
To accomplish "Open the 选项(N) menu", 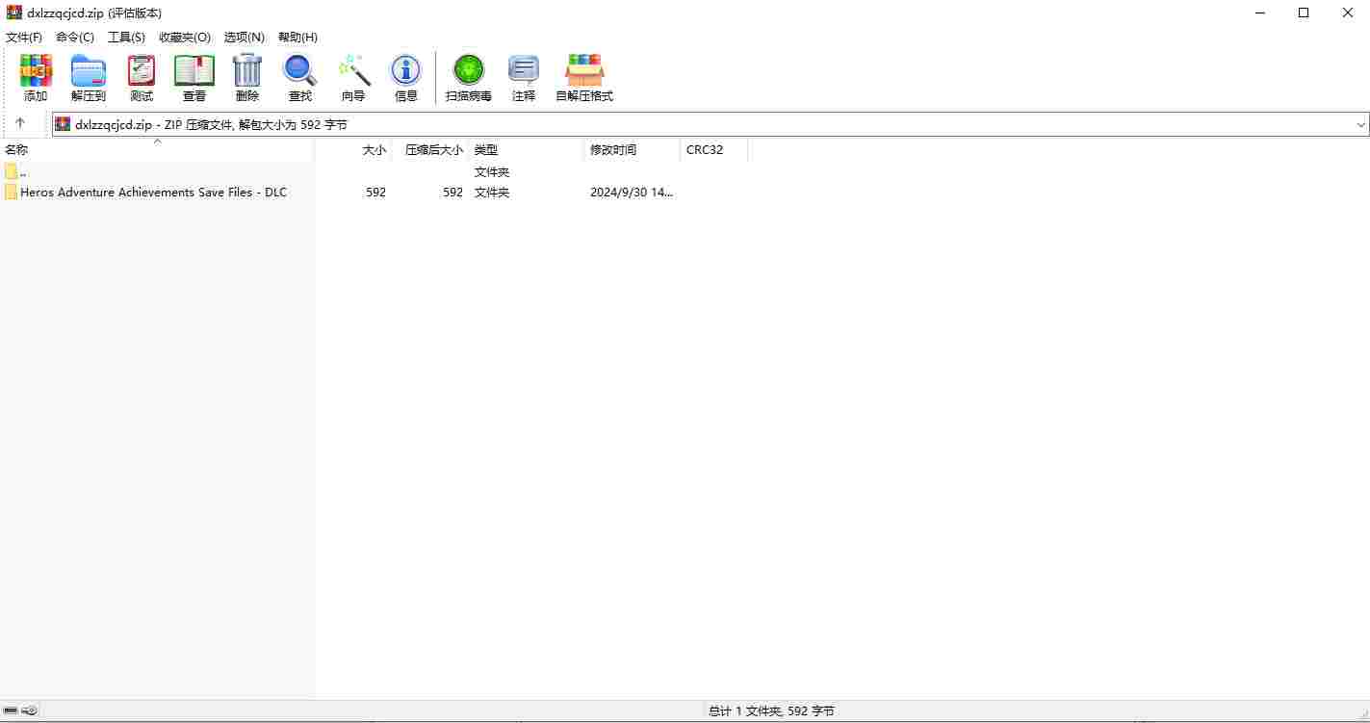I will coord(245,37).
